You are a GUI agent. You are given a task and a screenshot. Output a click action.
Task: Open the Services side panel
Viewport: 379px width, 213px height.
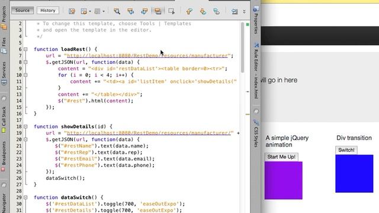click(4, 73)
